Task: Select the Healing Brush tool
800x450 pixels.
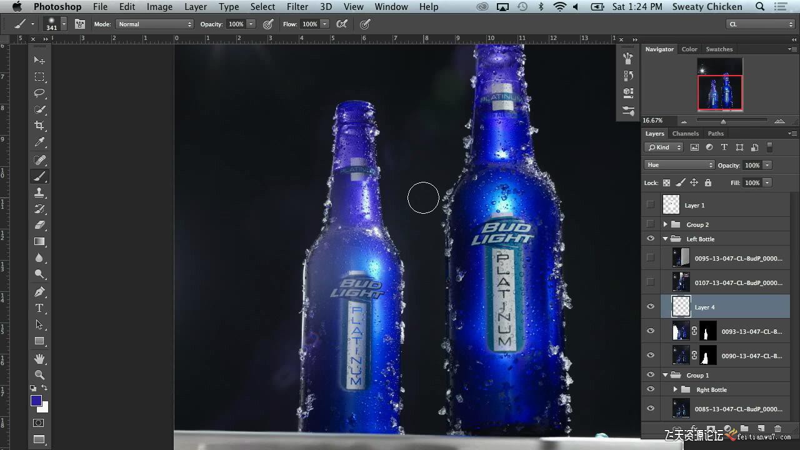Action: (x=39, y=160)
